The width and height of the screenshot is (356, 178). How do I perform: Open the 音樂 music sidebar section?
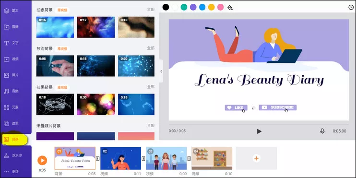coord(12,91)
